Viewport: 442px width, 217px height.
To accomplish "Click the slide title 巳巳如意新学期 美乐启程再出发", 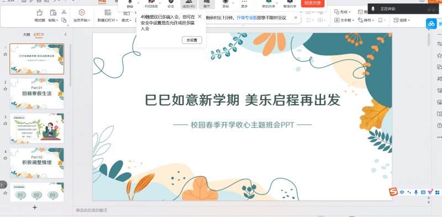I will point(243,101).
